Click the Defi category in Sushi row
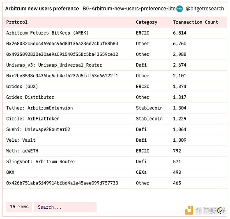Viewport: 230px width, 219px height. [x=141, y=129]
